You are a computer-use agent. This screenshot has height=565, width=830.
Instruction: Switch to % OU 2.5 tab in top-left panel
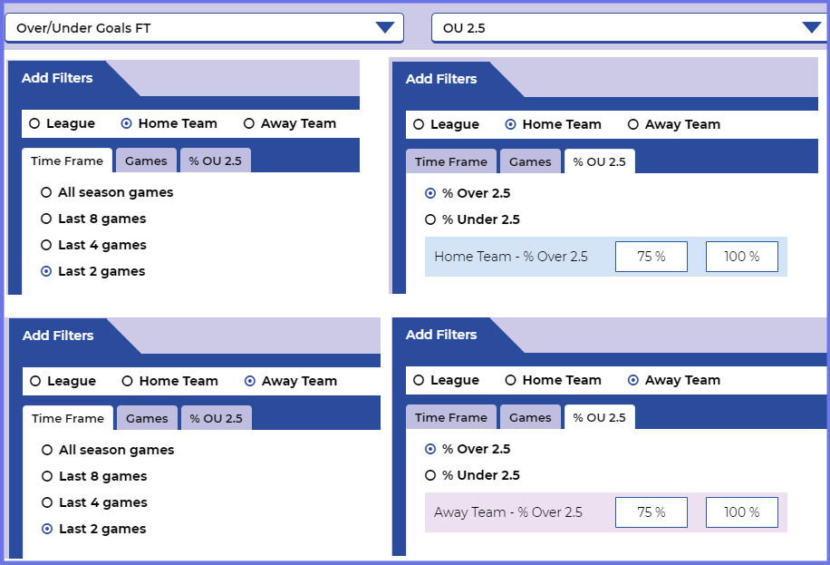pyautogui.click(x=216, y=161)
